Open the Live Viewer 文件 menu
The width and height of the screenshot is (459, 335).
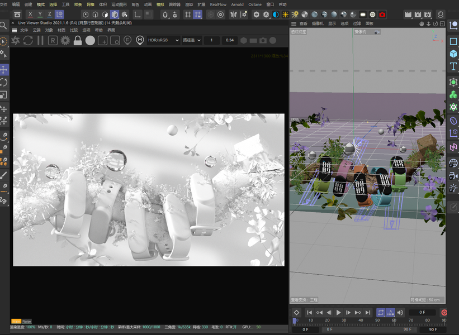coord(24,30)
